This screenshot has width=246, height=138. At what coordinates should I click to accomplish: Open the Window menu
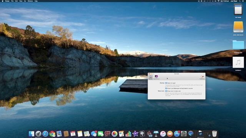pos(30,1)
